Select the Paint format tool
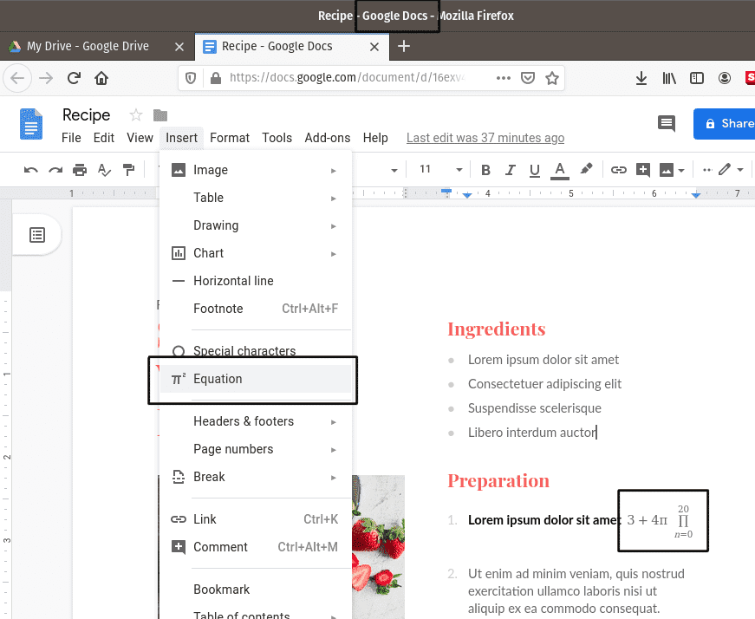755x619 pixels. click(x=128, y=170)
